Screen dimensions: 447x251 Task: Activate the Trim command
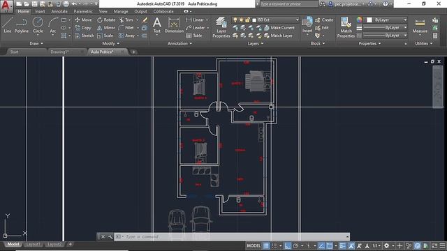pyautogui.click(x=126, y=20)
